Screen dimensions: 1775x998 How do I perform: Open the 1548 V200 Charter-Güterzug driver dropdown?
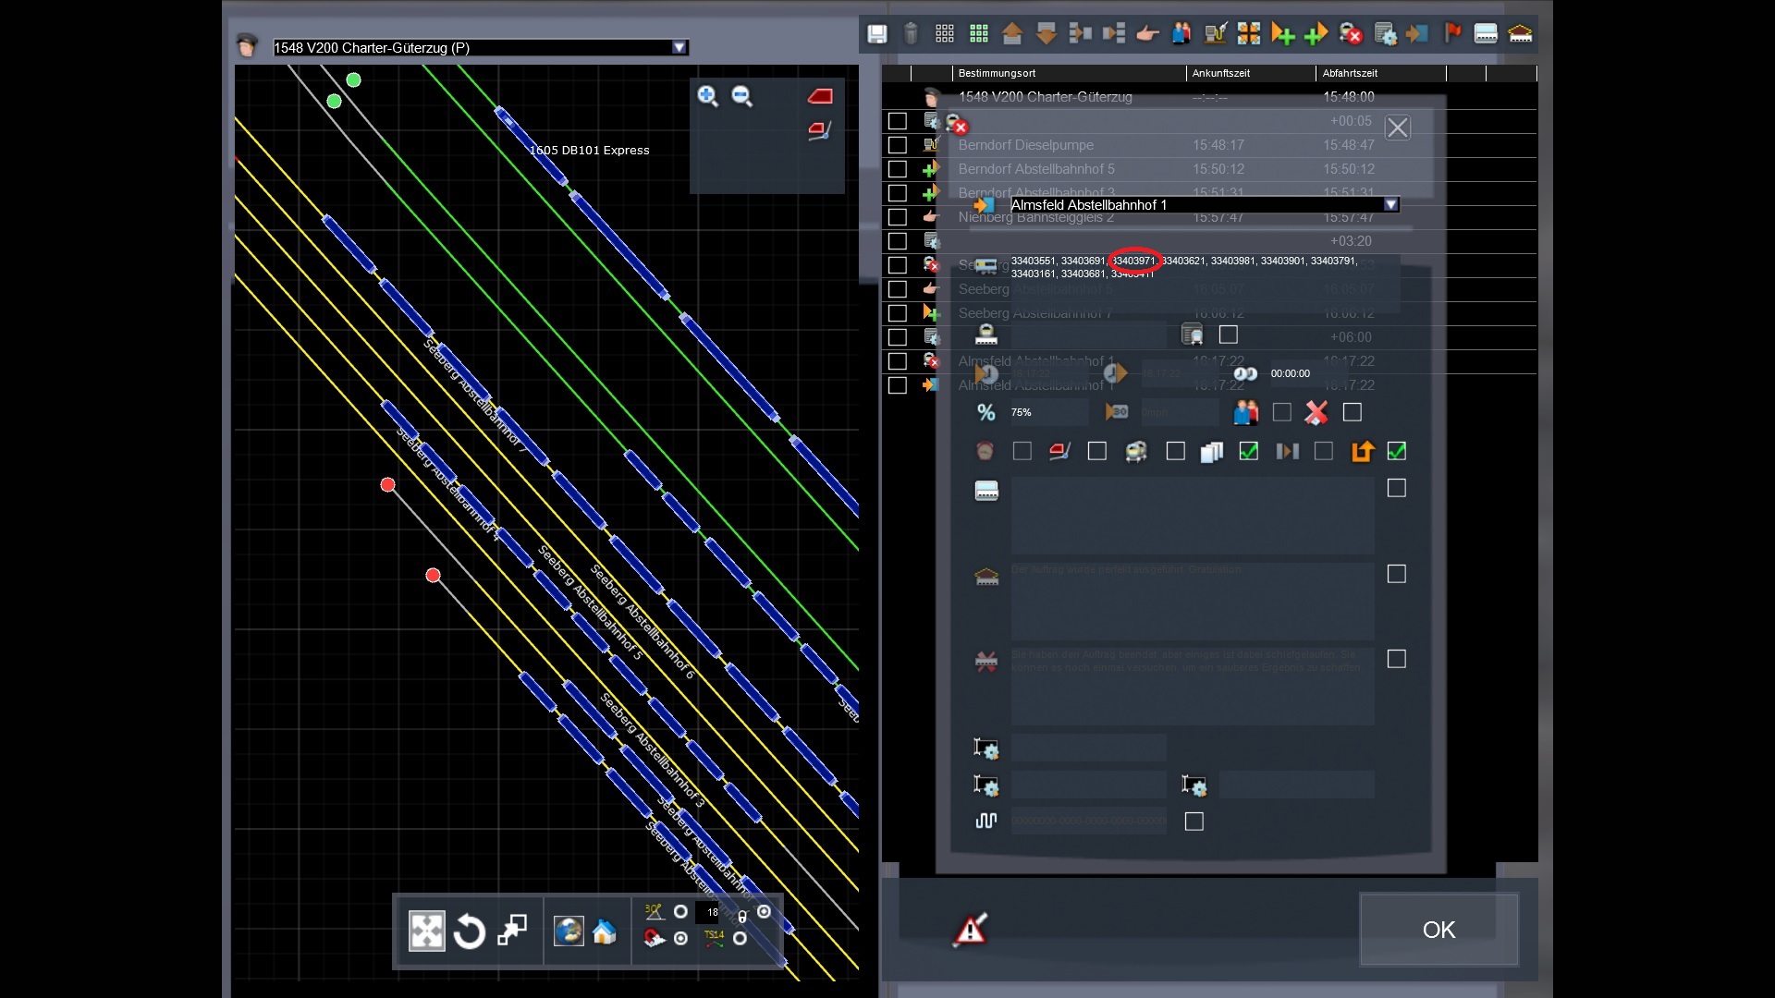(679, 48)
